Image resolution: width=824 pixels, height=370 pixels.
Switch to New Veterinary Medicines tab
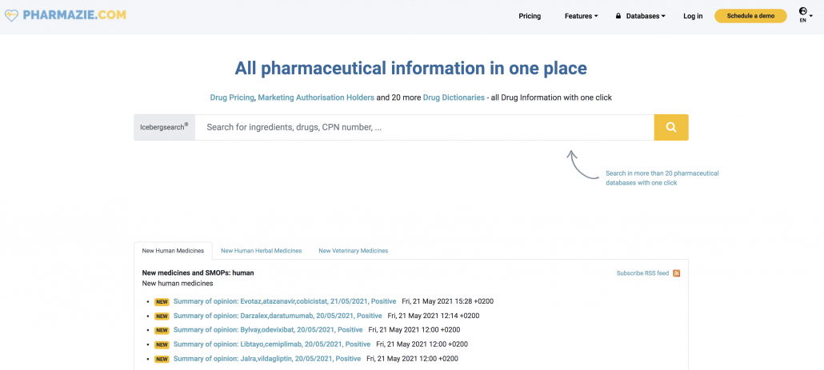(x=353, y=251)
